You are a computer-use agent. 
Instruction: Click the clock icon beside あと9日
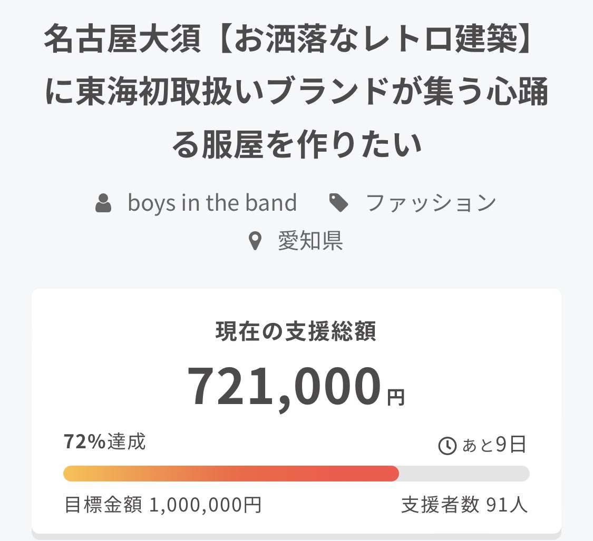(x=447, y=446)
